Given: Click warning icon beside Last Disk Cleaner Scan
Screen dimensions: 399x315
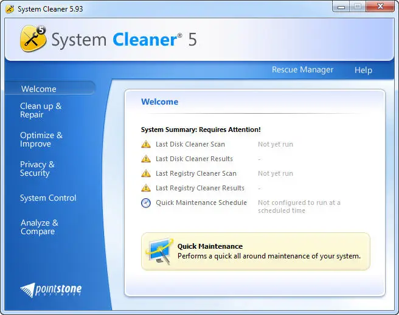Looking at the screenshot, I should tap(146, 144).
